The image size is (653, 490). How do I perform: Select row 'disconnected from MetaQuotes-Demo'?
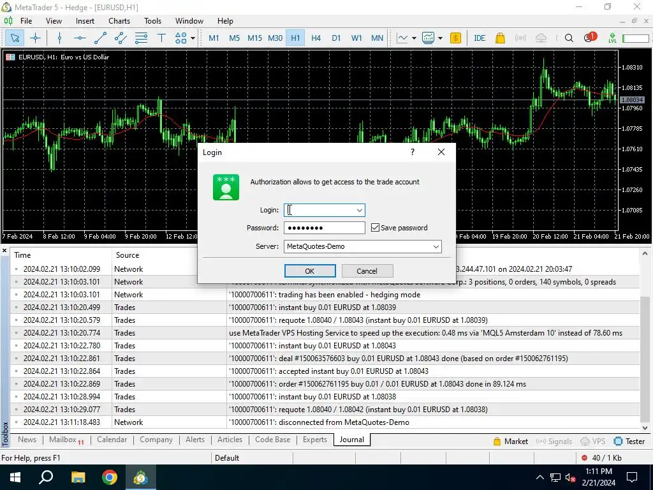click(x=325, y=422)
